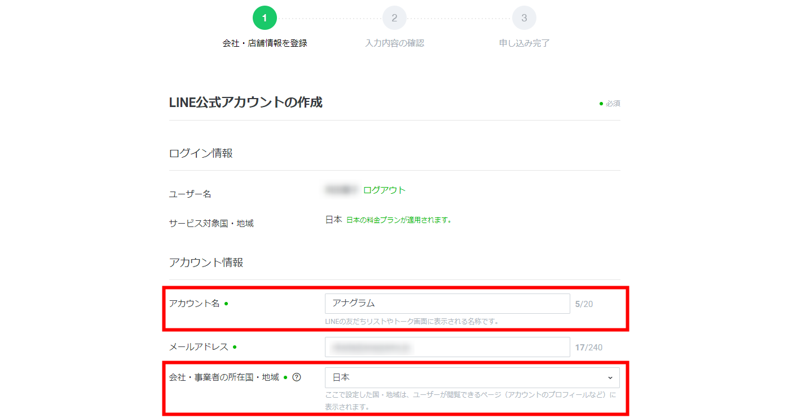This screenshot has width=810, height=418.
Task: Click the 17/240 character counter
Action: pos(588,348)
